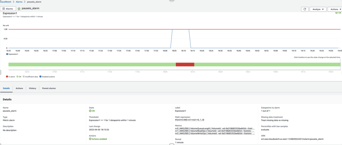Screen dimensions: 342x145
Task: Click the Actions enabled status
Action: [98, 139]
